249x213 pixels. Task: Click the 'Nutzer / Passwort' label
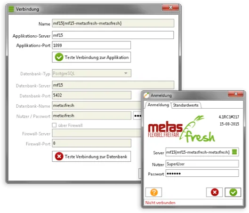[33, 116]
